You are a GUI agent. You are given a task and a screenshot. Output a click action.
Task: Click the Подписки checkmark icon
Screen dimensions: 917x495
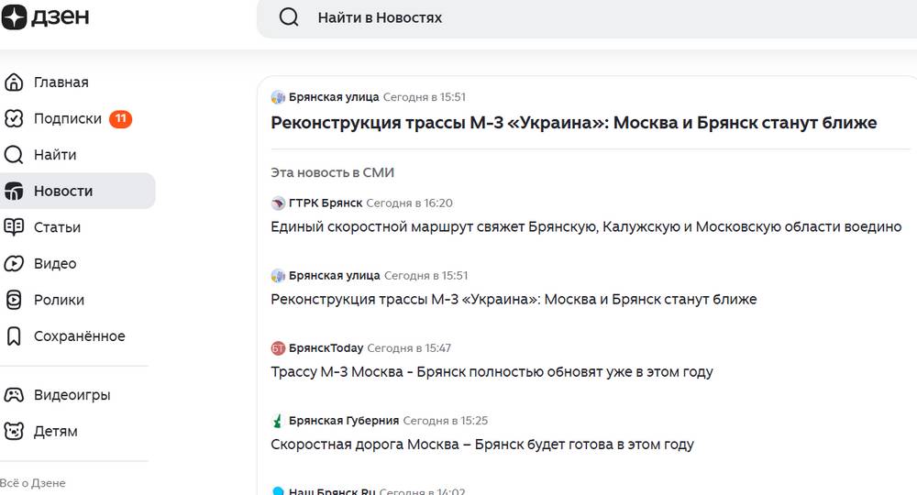[14, 118]
